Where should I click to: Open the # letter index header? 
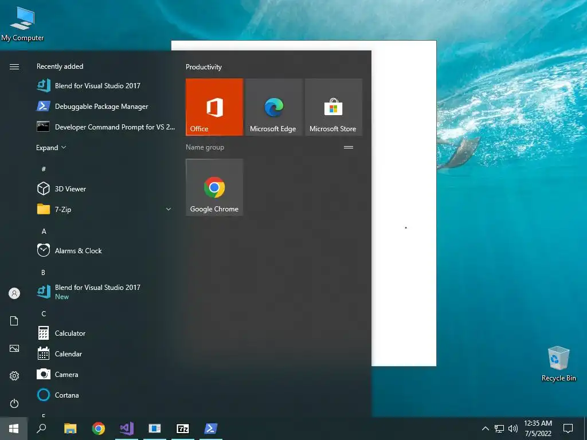44,169
